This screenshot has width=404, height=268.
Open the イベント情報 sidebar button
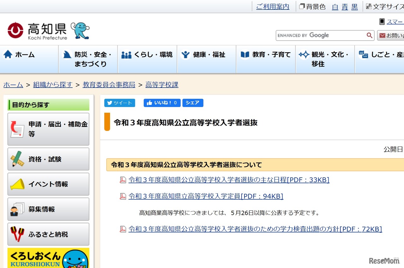[48, 184]
